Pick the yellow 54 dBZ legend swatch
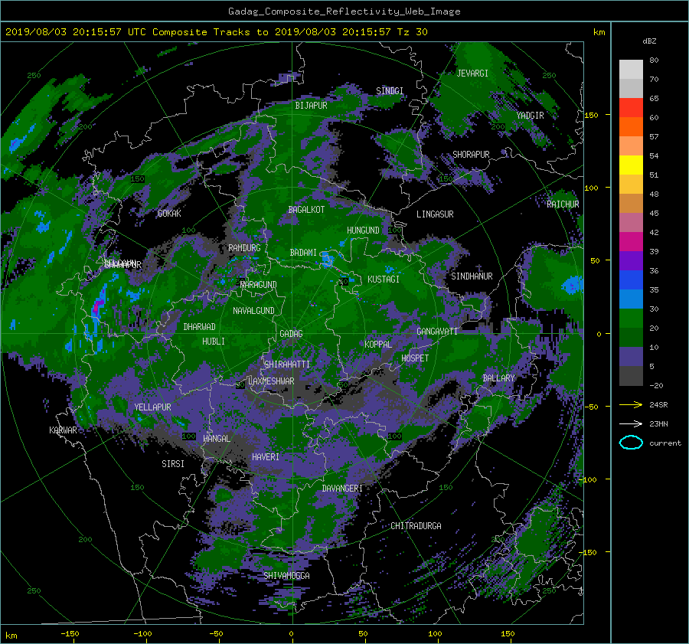 coord(631,165)
